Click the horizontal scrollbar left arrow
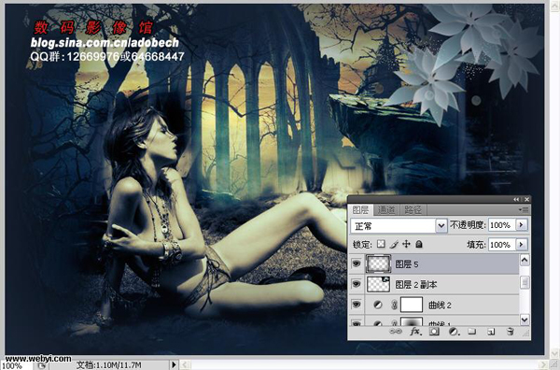 coord(185,364)
